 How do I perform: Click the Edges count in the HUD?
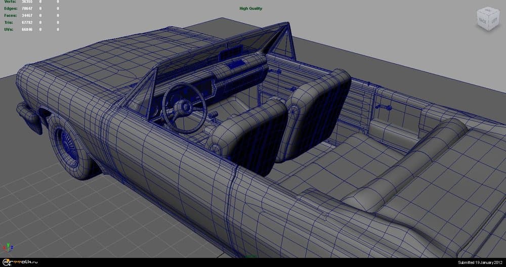(x=27, y=9)
